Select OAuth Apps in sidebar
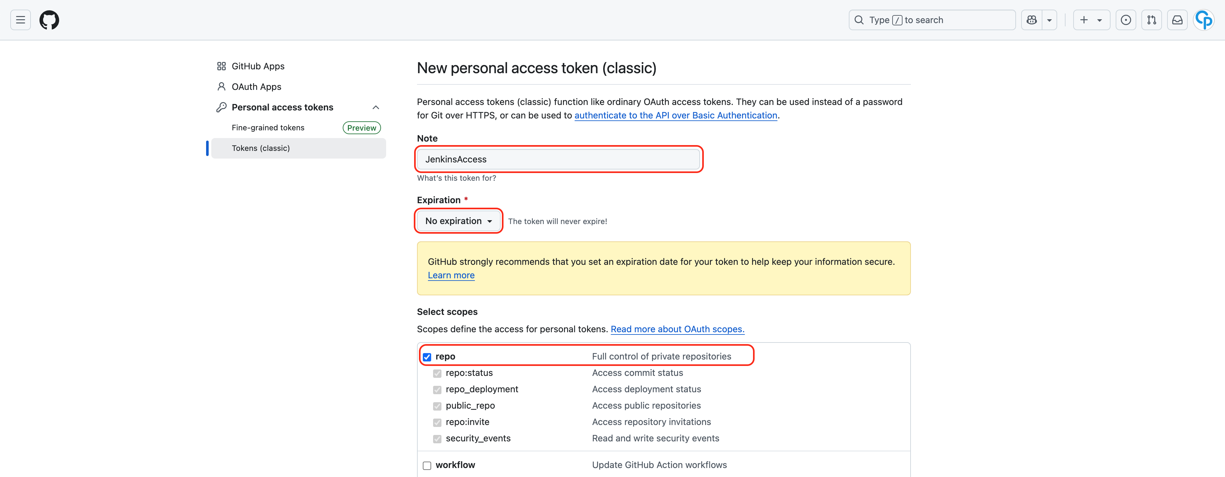The image size is (1225, 477). 256,87
